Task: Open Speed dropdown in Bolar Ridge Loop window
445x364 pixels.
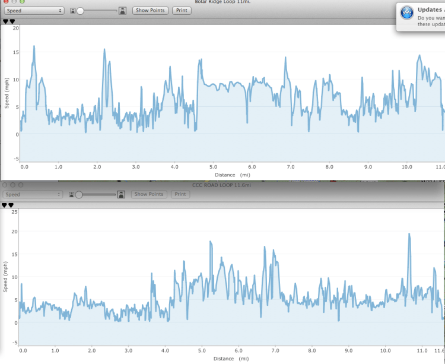Action: point(34,11)
